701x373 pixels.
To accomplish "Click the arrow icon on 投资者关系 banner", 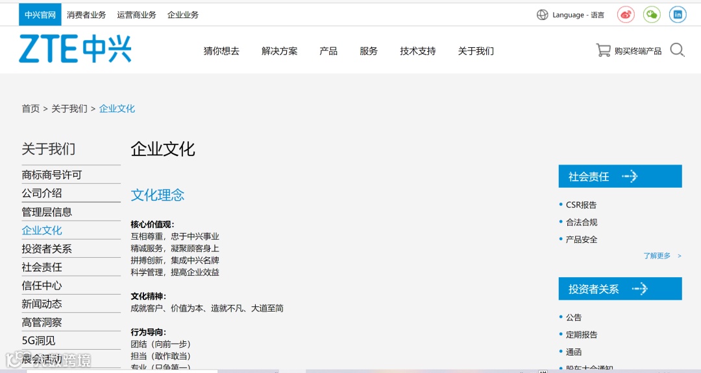I will click(x=640, y=289).
